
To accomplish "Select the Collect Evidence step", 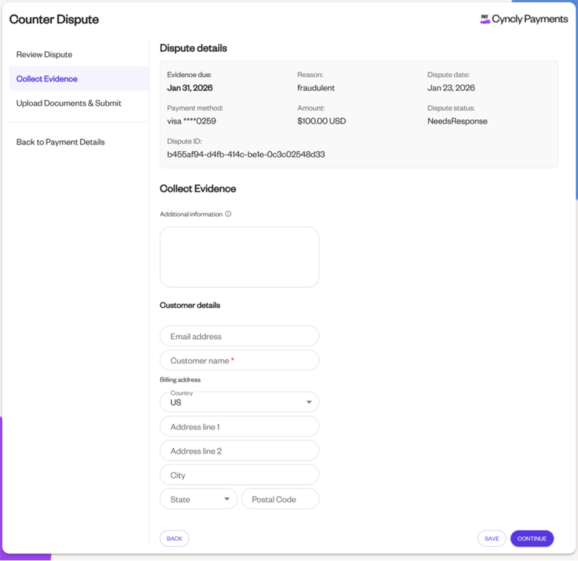I will coord(47,78).
